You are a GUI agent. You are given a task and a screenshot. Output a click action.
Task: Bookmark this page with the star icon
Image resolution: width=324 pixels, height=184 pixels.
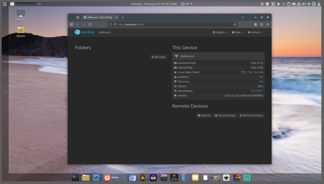(x=235, y=24)
